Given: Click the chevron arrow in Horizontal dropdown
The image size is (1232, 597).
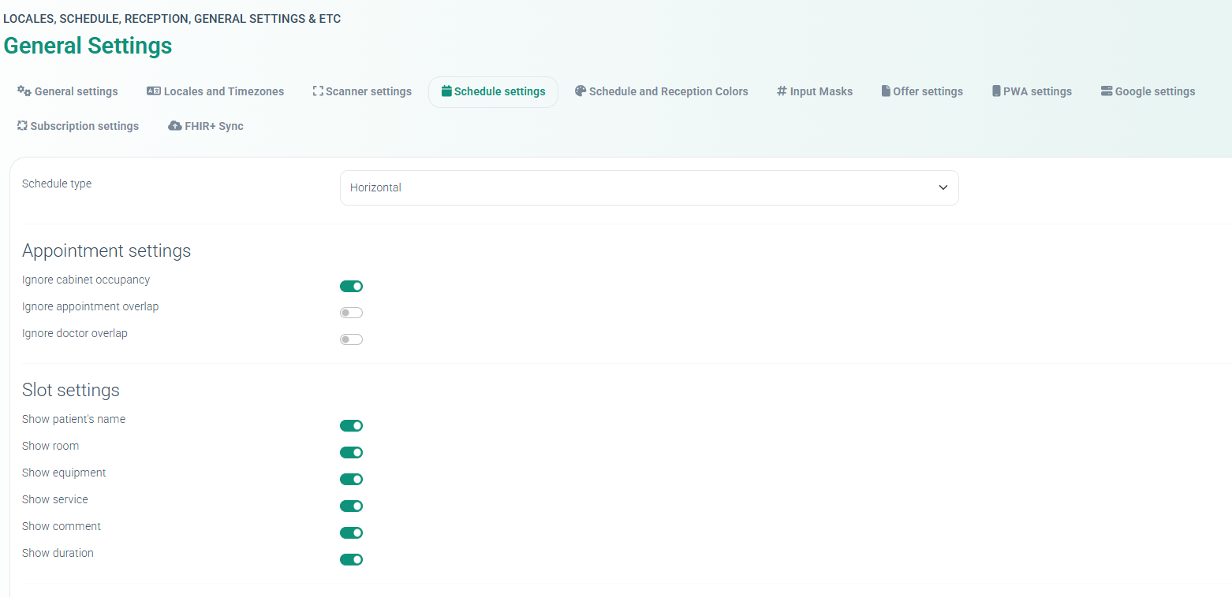Looking at the screenshot, I should [x=943, y=188].
